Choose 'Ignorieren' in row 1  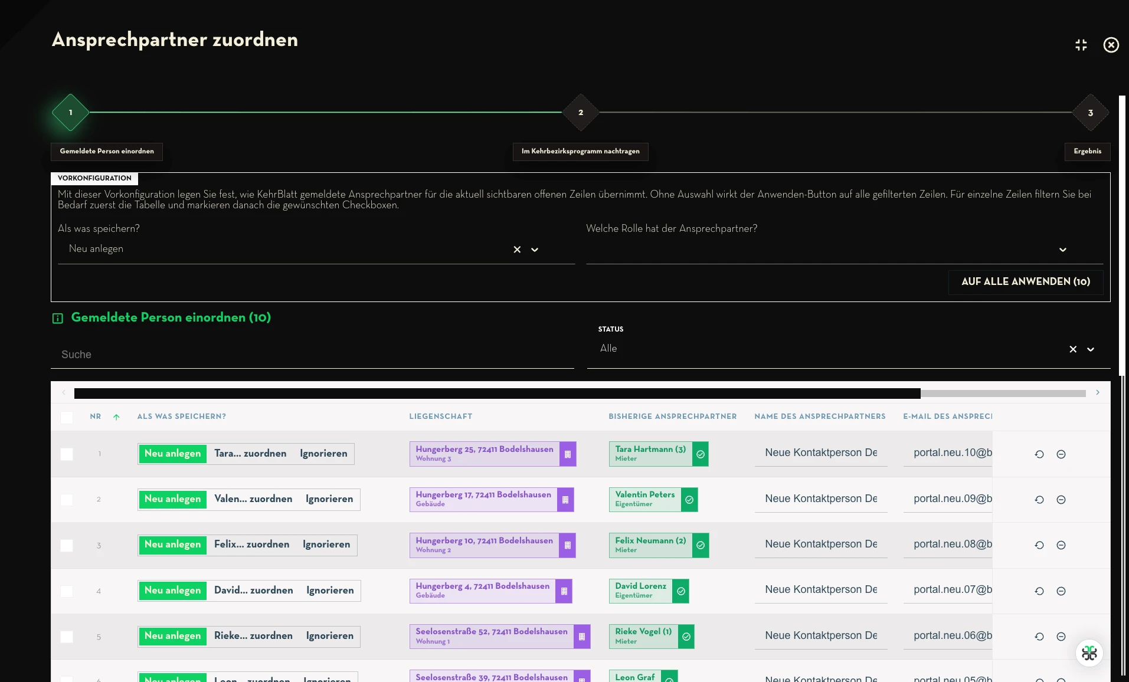tap(323, 454)
